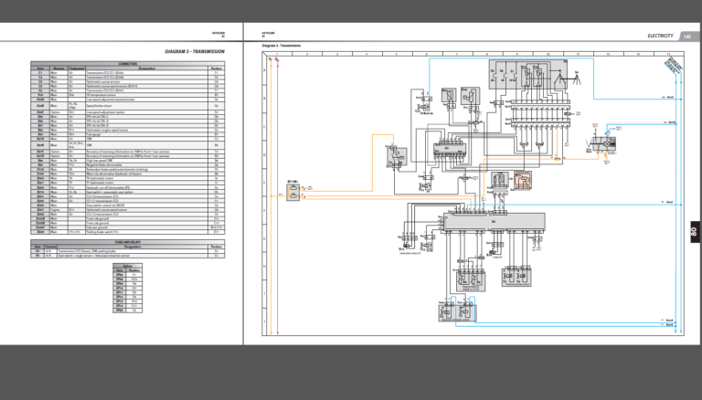
Task: Click the DIAGRAM 3 – TRANSMISSION heading
Action: [x=195, y=52]
